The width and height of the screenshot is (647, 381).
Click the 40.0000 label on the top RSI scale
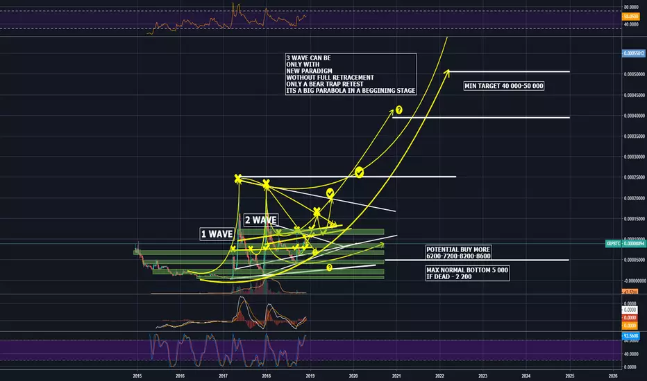coord(631,25)
